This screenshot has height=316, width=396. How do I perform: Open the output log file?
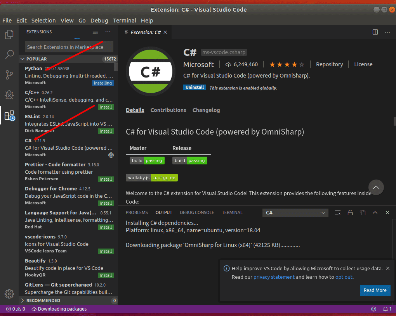(x=363, y=212)
